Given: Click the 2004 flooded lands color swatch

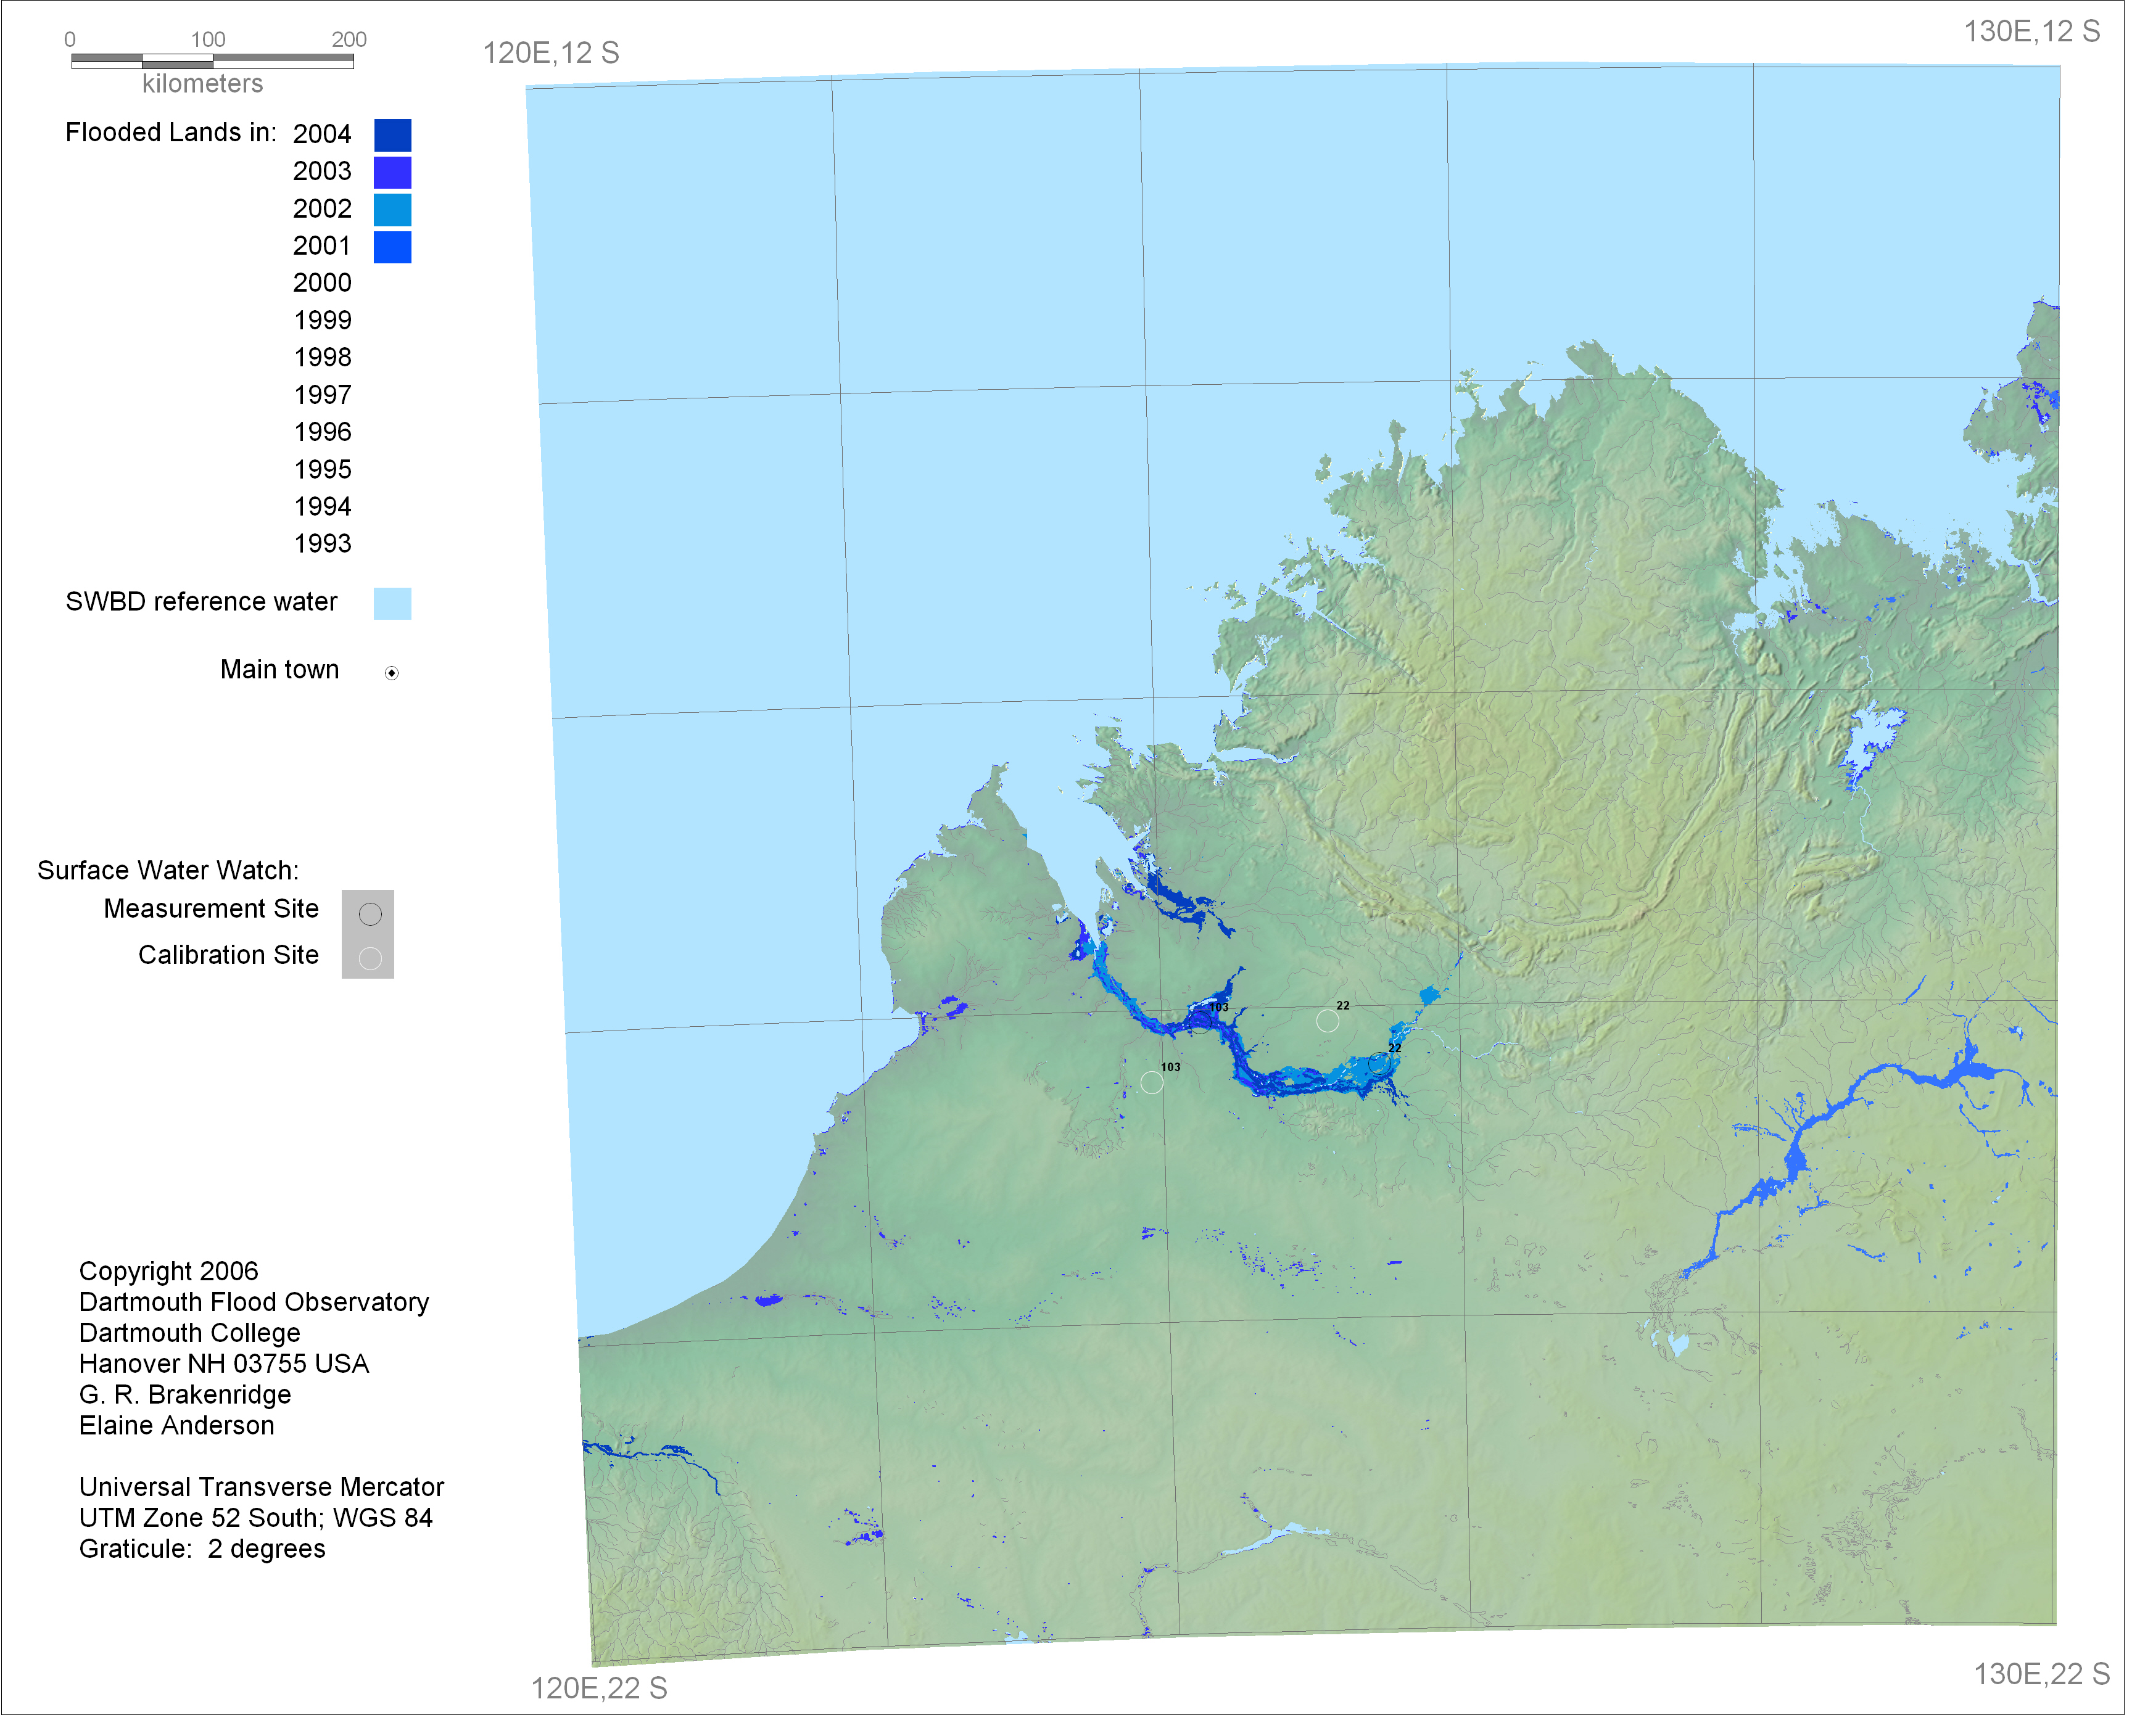Looking at the screenshot, I should coord(392,135).
